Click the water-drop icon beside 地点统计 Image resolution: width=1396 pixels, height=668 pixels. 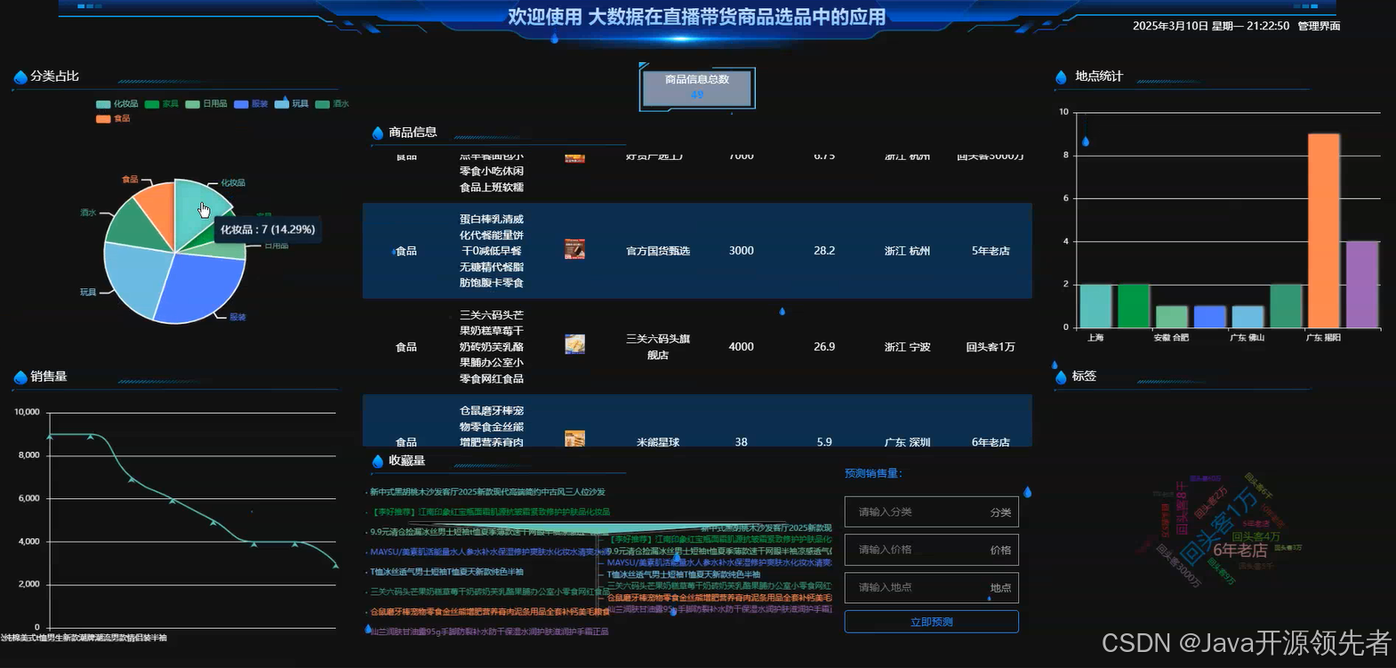[1061, 77]
